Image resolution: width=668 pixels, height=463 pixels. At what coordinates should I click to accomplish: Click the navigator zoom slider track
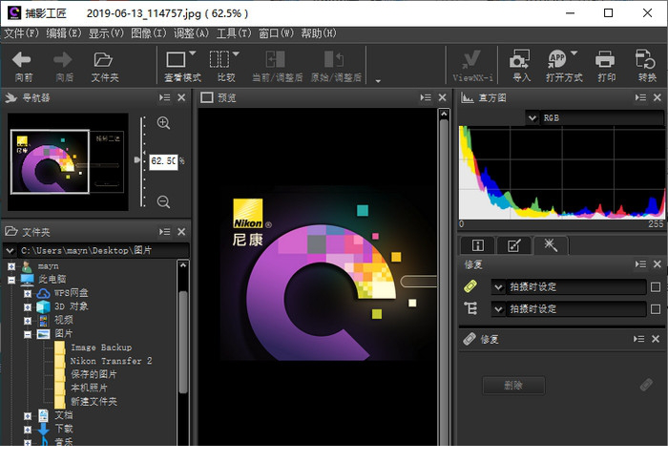(143, 181)
